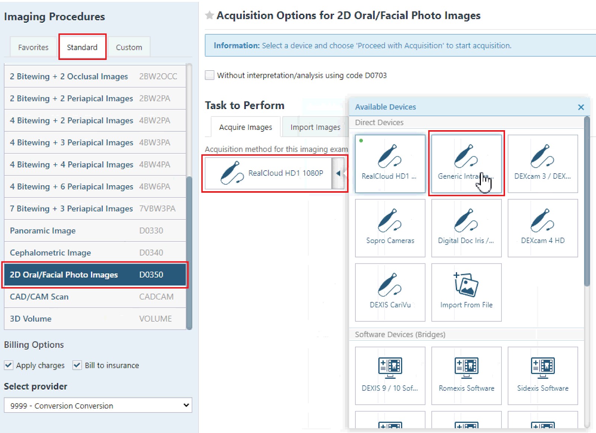
Task: Choose the Sidexis Software bridge
Action: 543,376
